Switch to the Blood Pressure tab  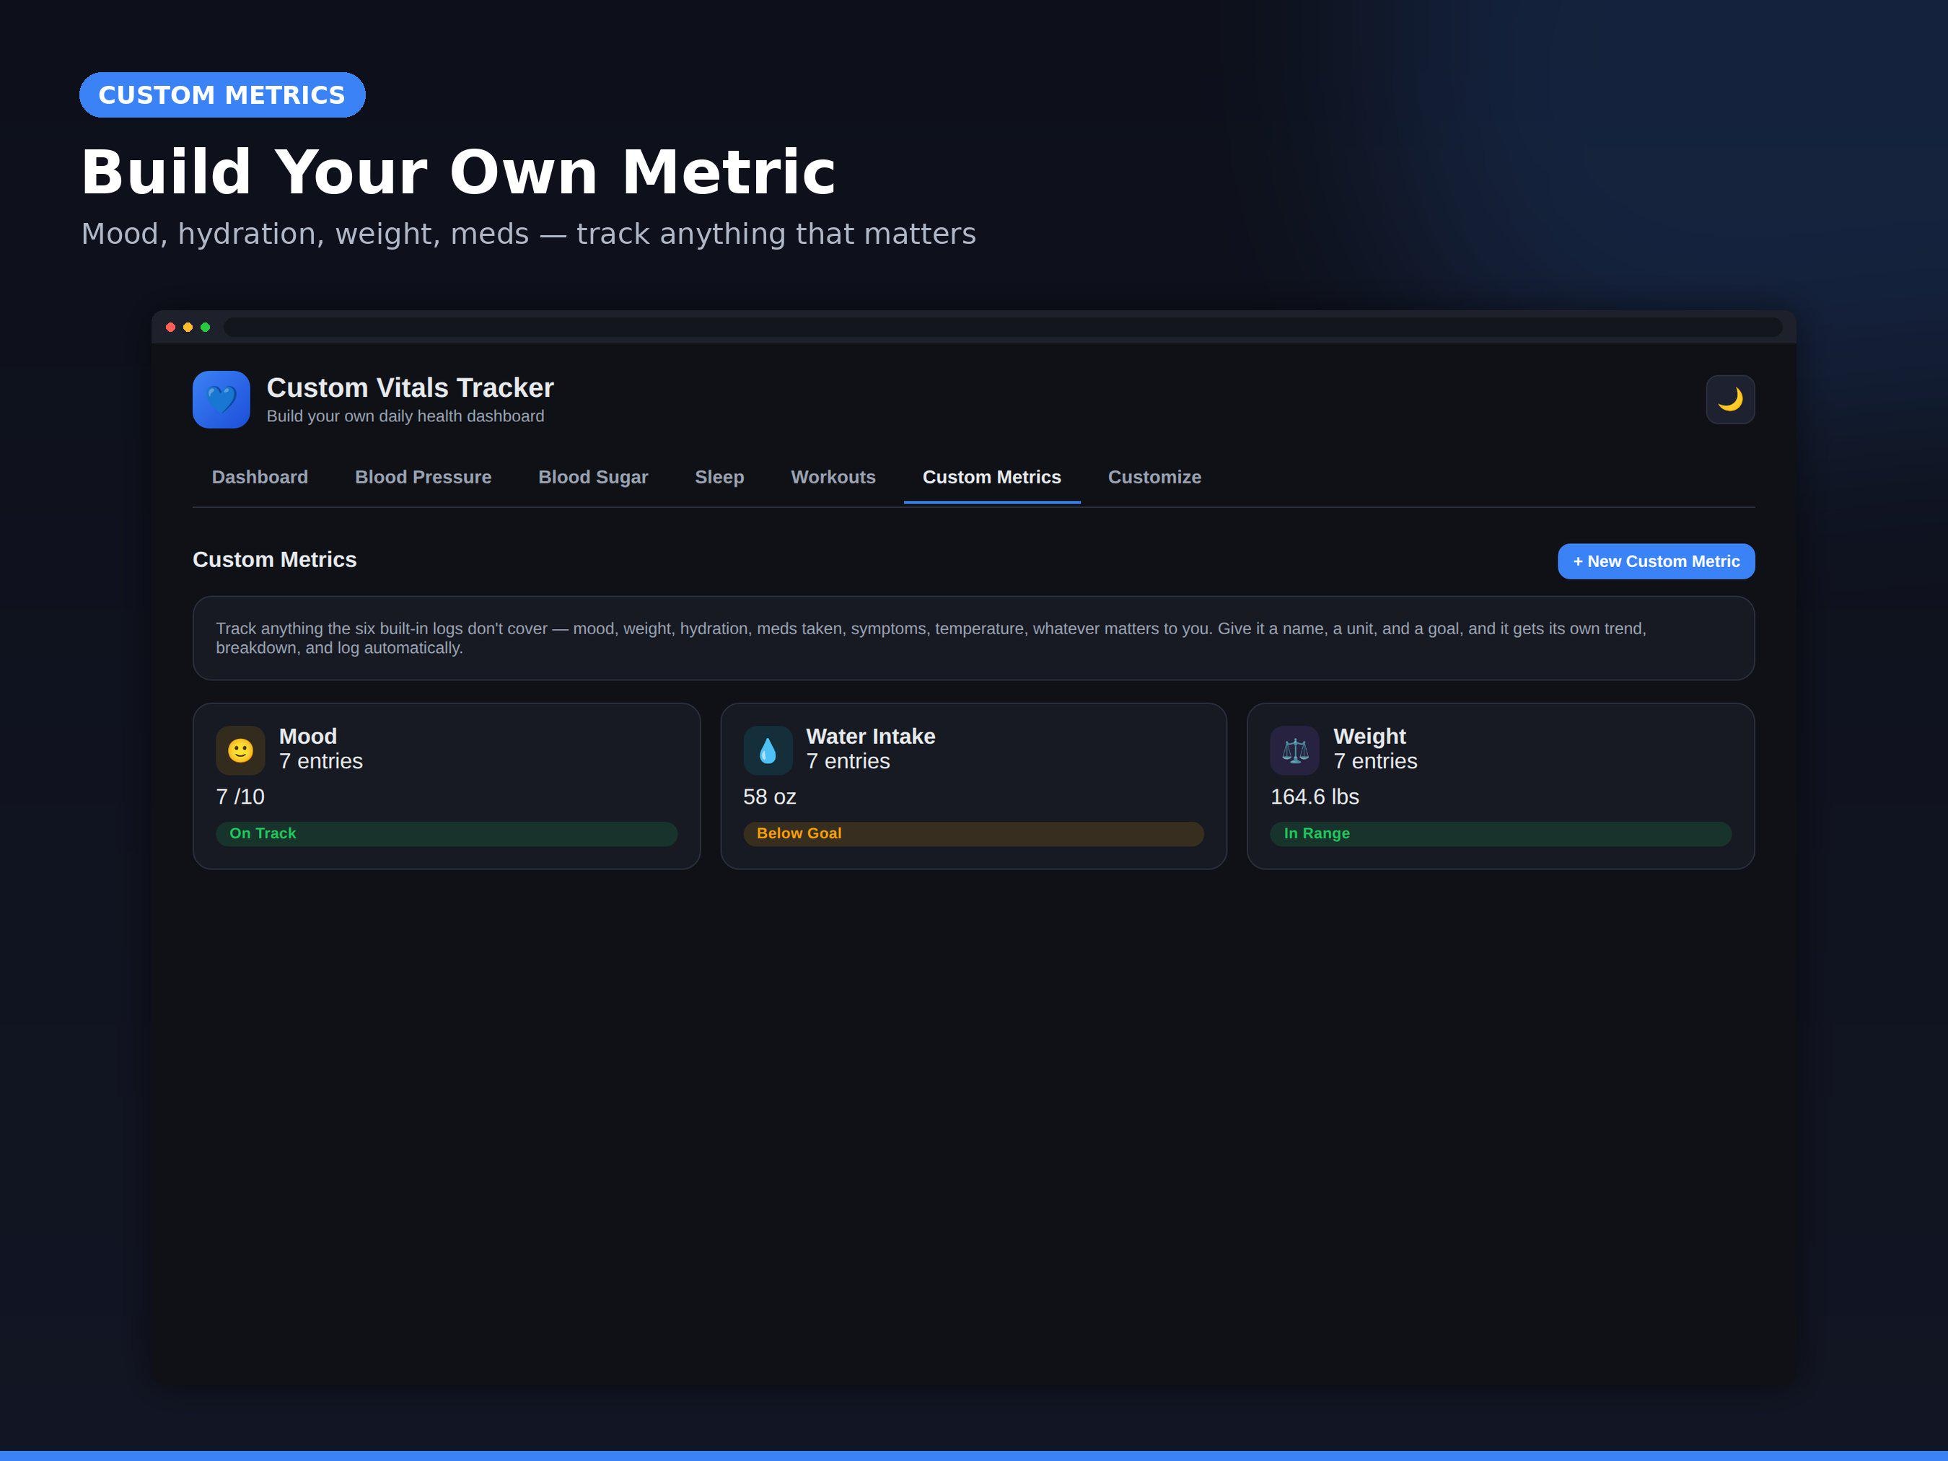point(423,478)
